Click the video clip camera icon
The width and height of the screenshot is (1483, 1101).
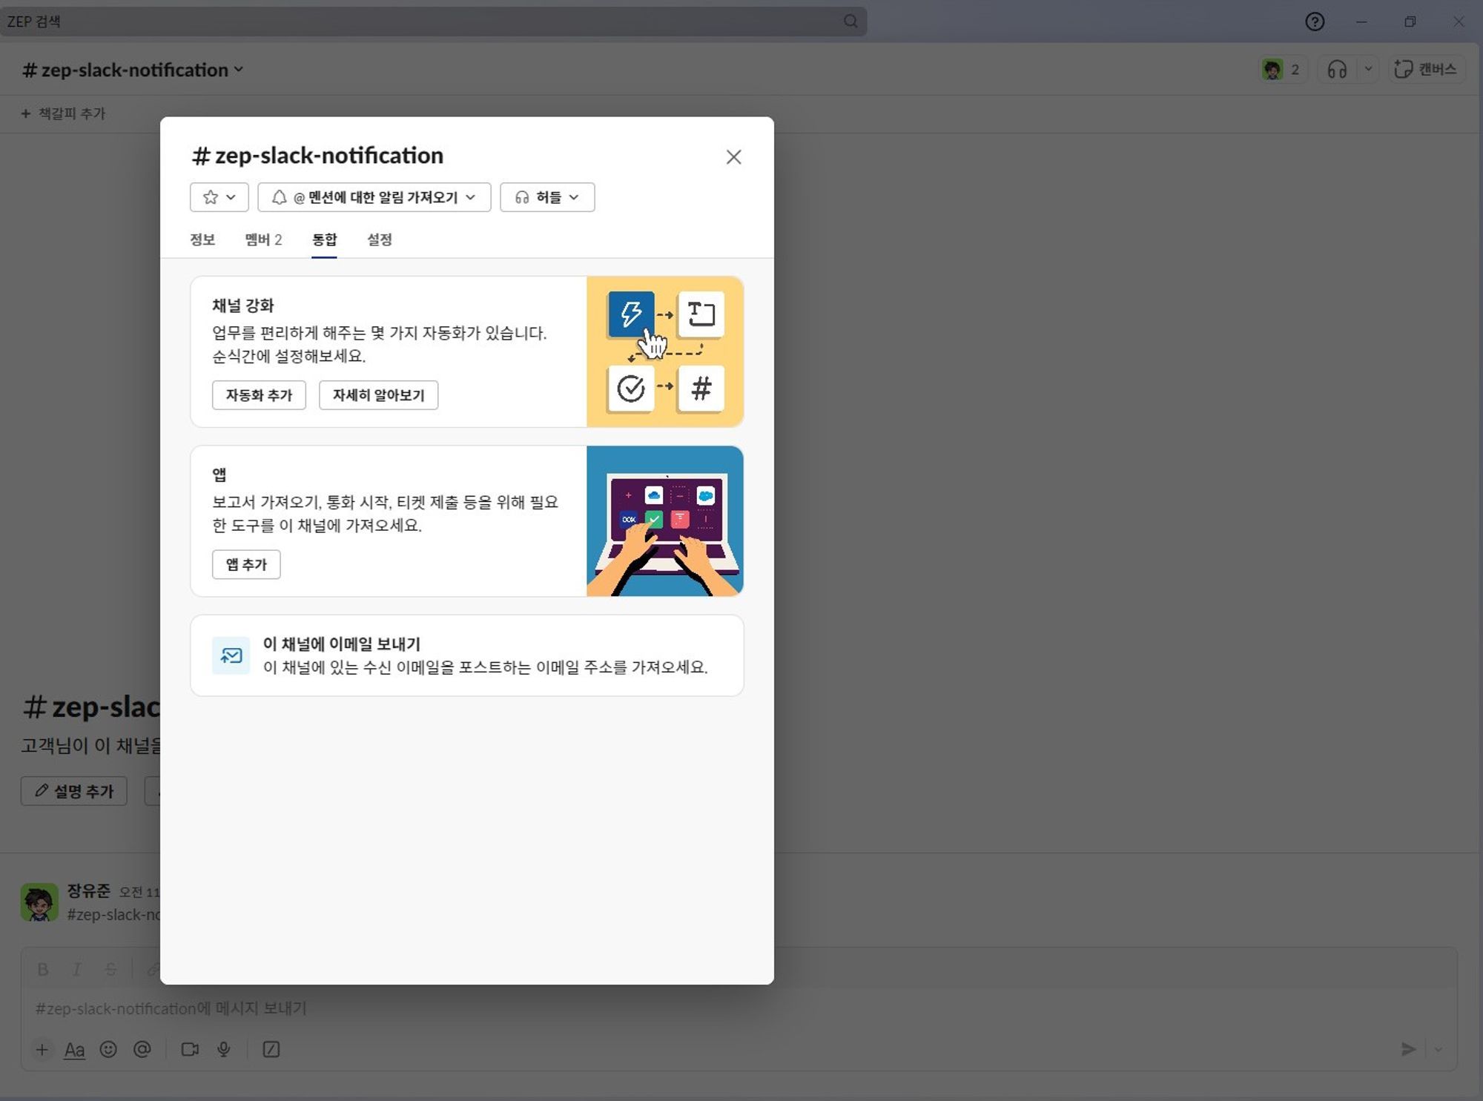190,1049
